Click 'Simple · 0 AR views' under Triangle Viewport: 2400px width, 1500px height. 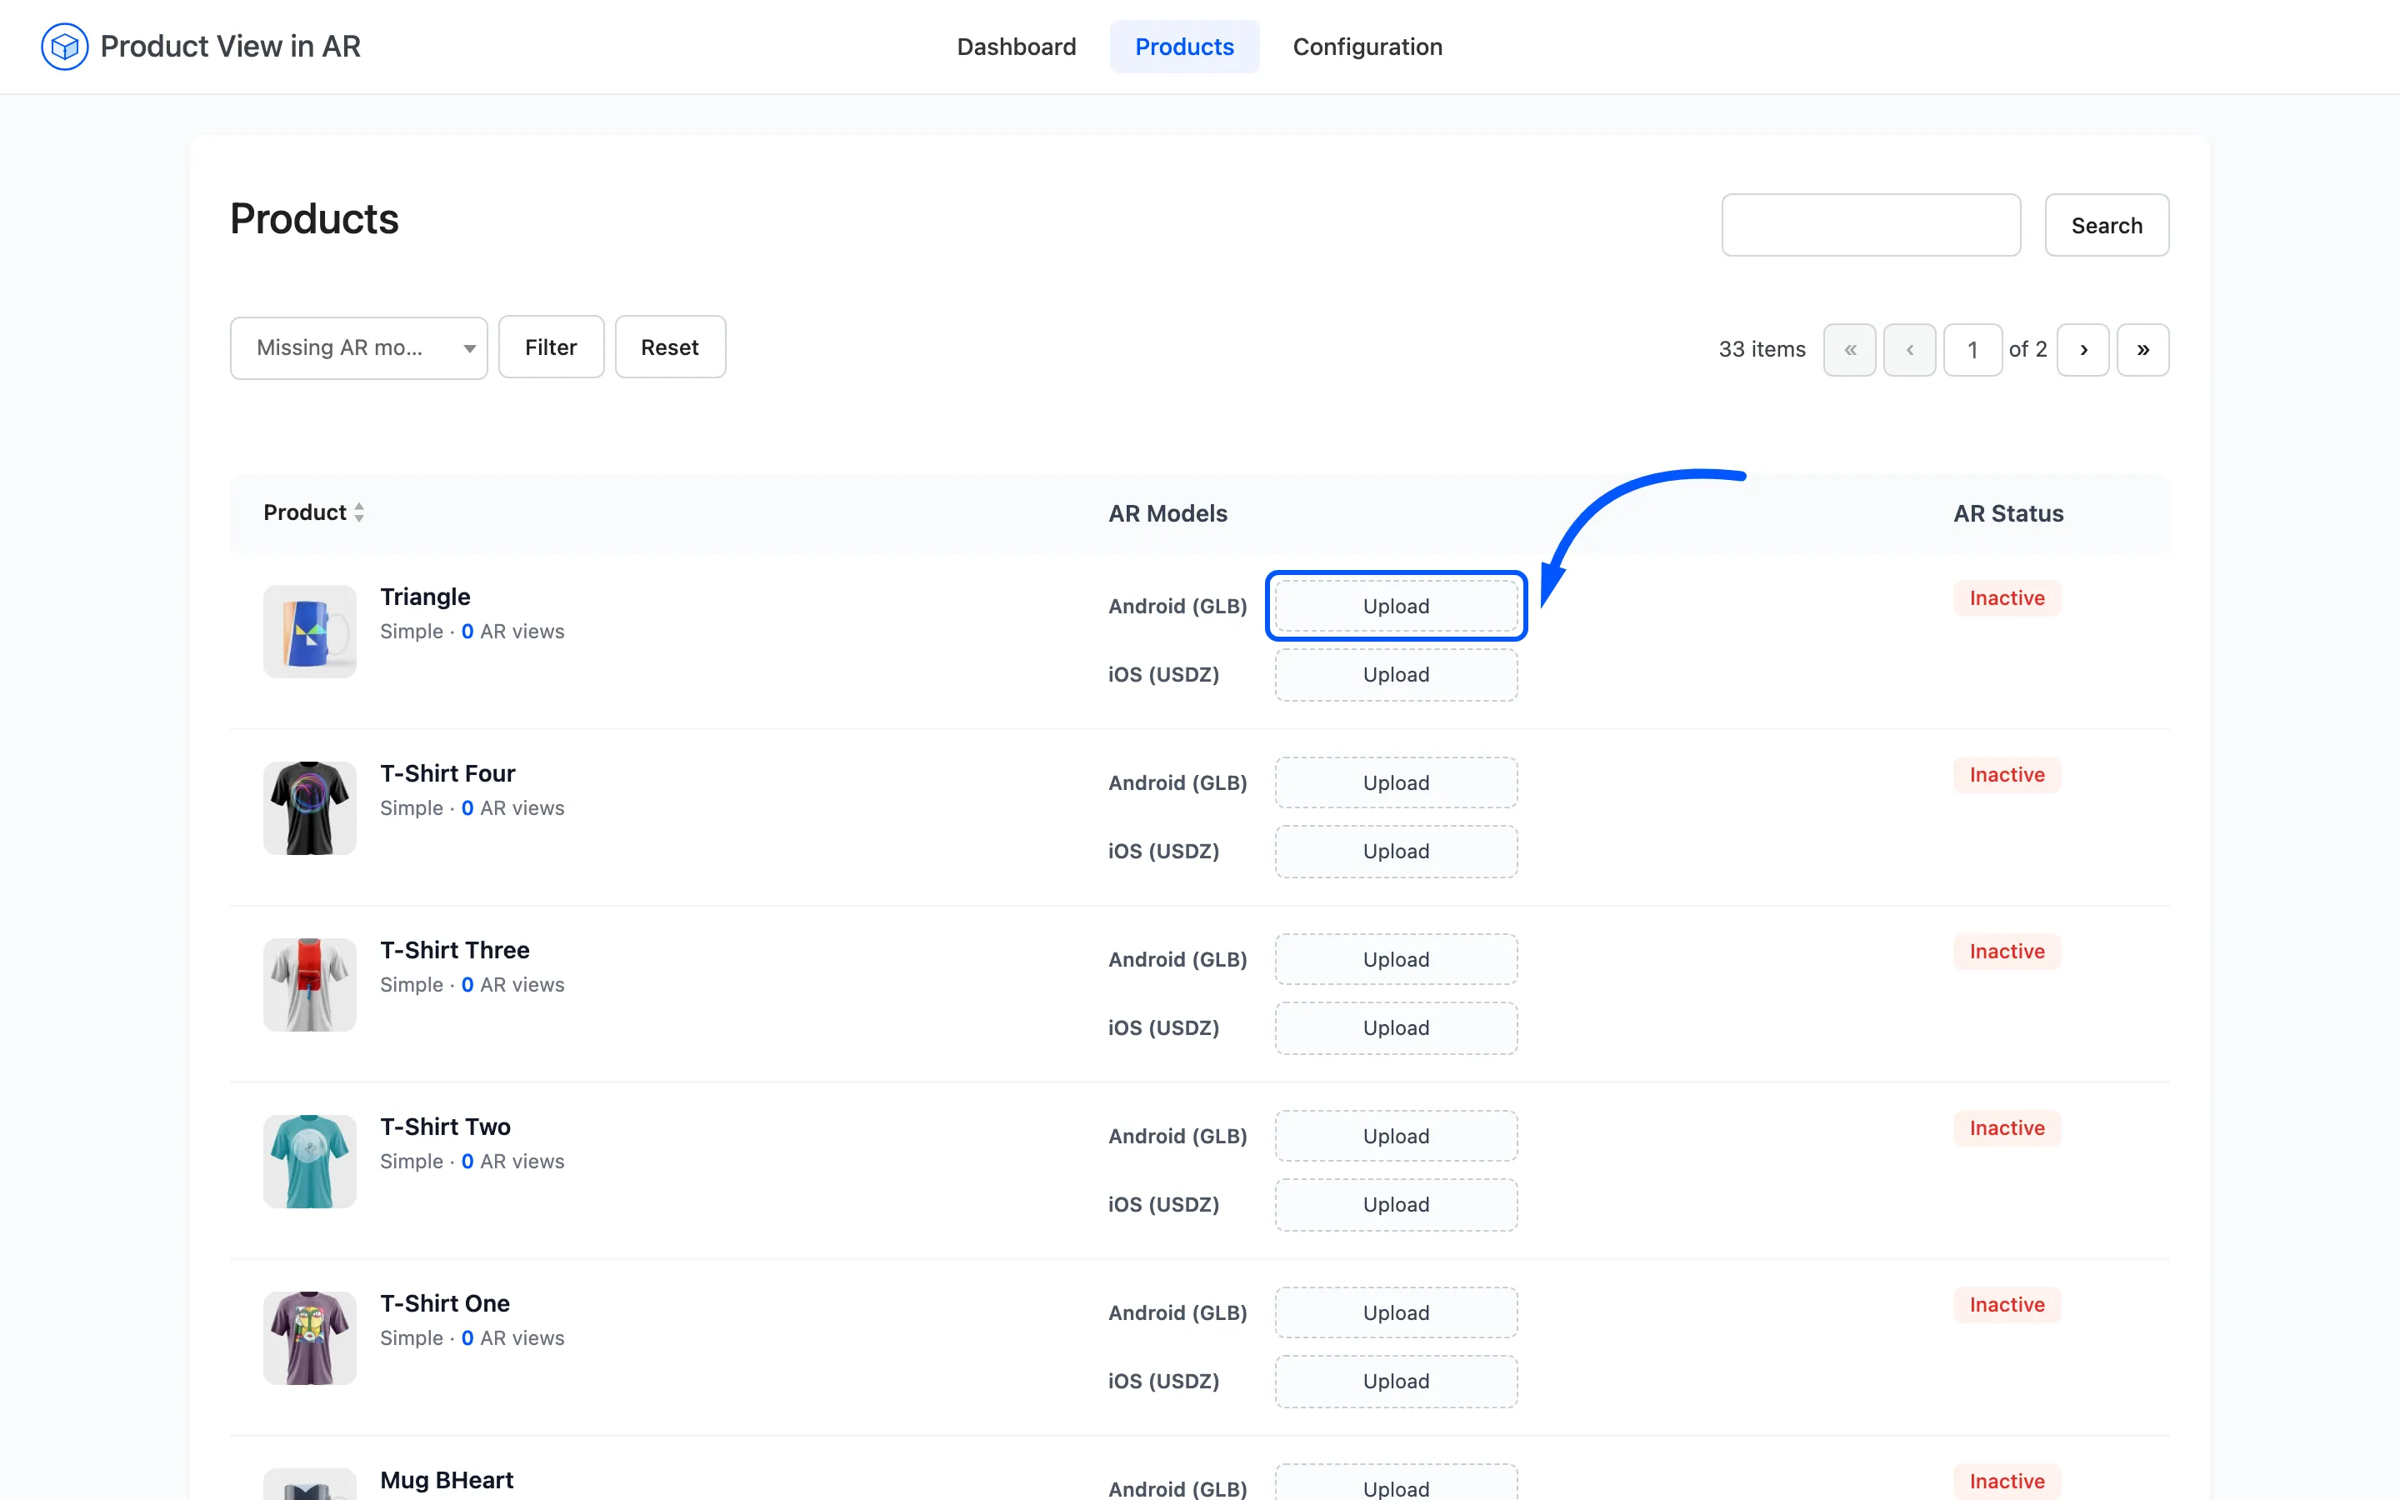pos(472,631)
